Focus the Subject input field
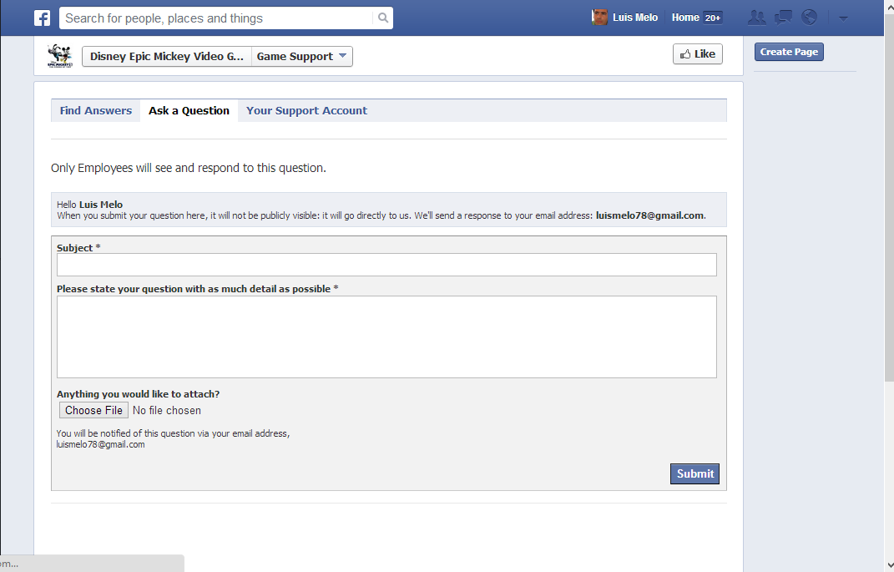 coord(386,265)
